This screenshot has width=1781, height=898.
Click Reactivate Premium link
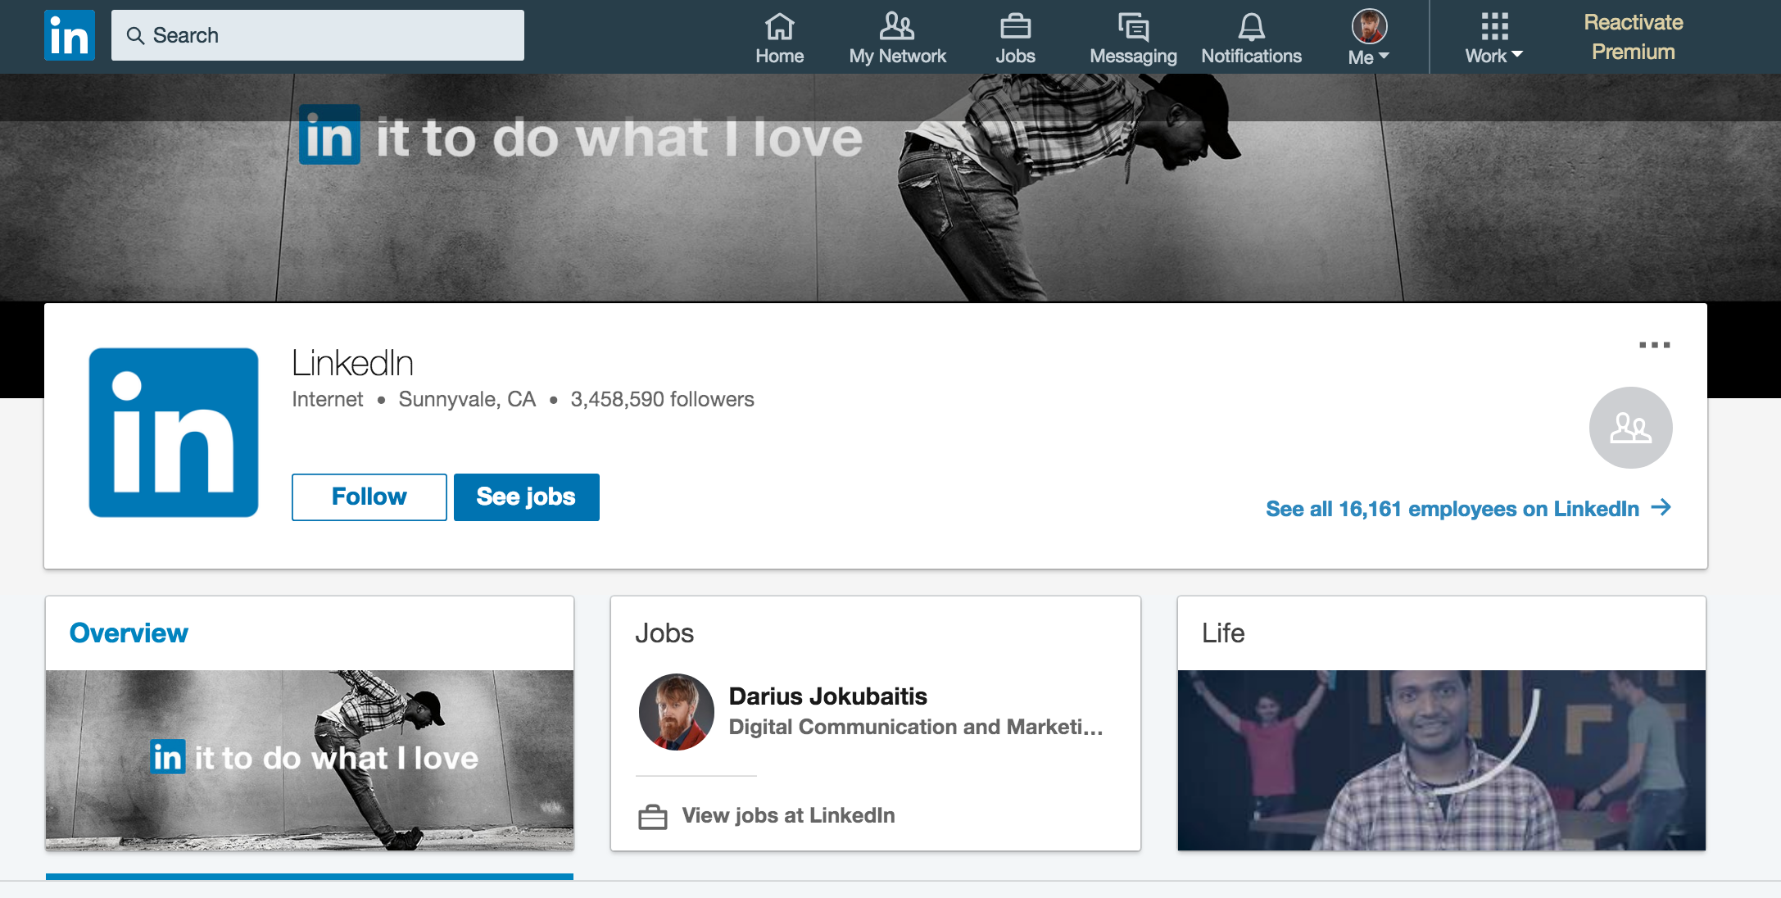(1633, 37)
